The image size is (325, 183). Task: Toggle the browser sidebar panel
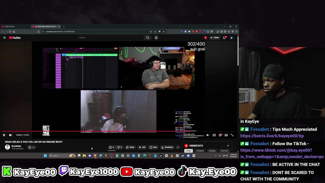[221, 32]
